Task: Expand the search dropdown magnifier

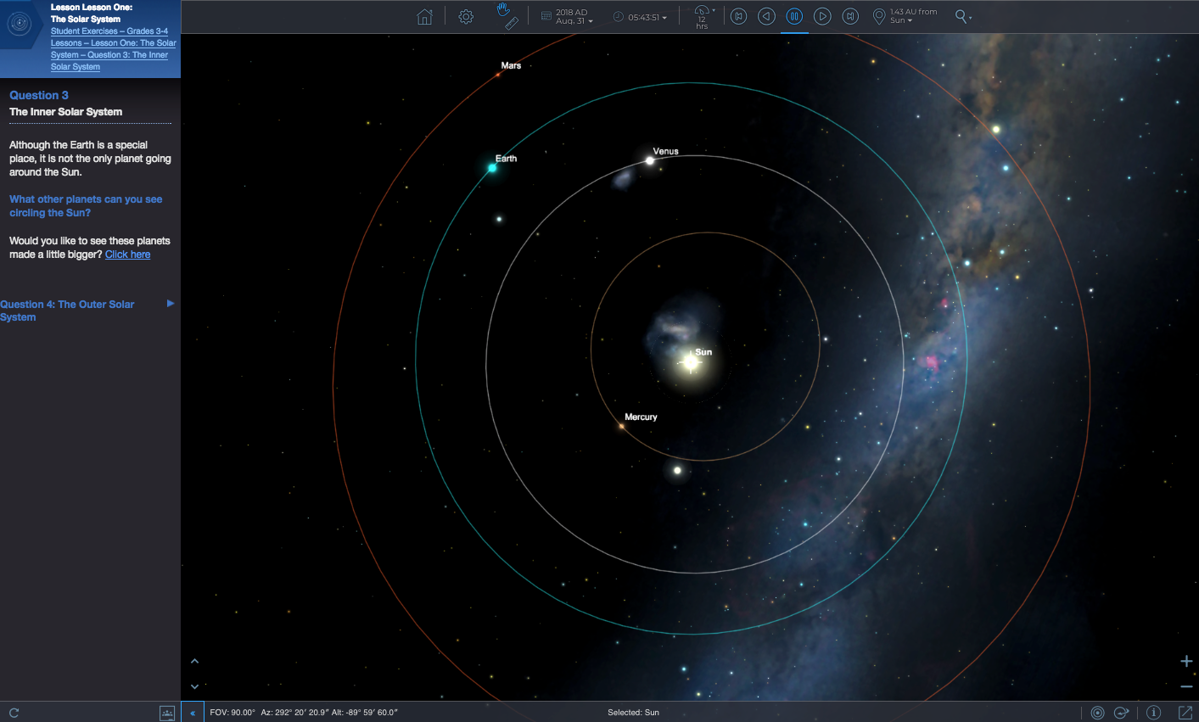Action: pyautogui.click(x=963, y=16)
